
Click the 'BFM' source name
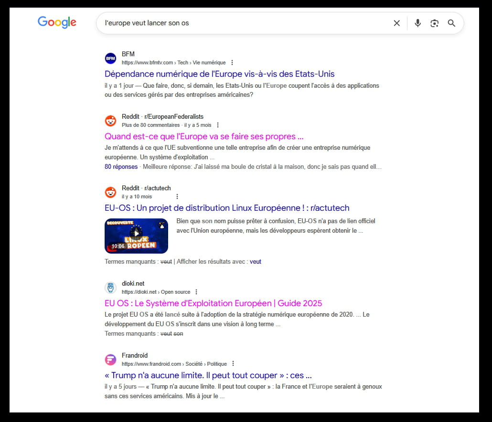[128, 54]
